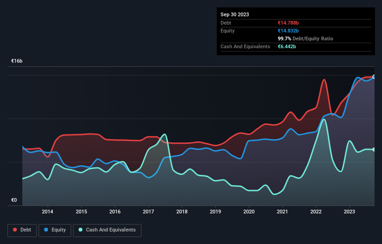Click the 2023 x-axis label
The image size is (382, 244).
point(349,212)
